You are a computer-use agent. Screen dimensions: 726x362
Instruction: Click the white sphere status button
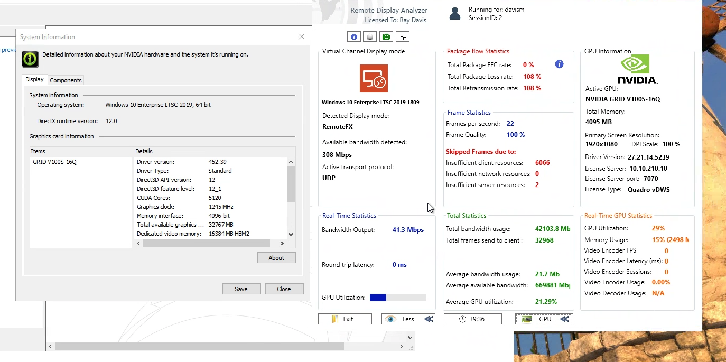pyautogui.click(x=370, y=36)
